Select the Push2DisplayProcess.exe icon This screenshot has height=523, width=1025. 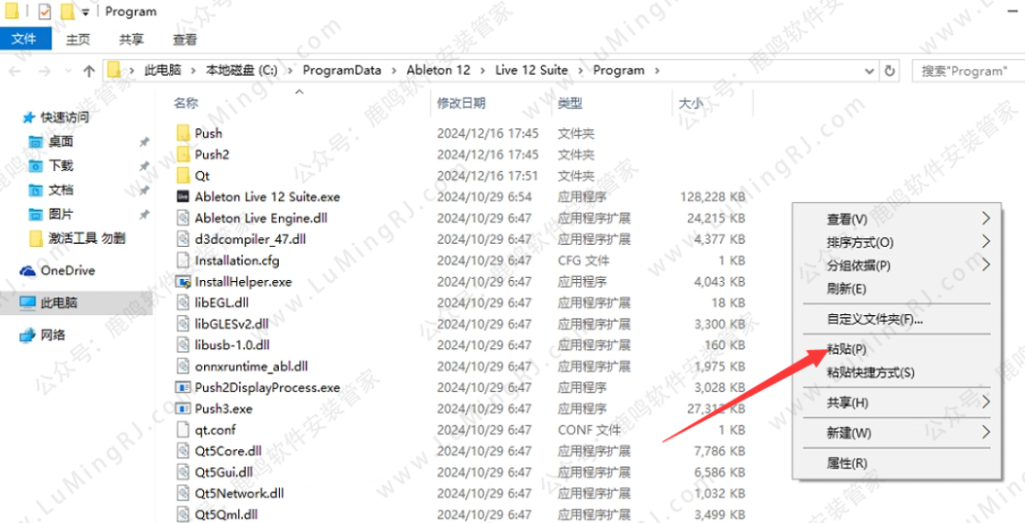pos(183,387)
